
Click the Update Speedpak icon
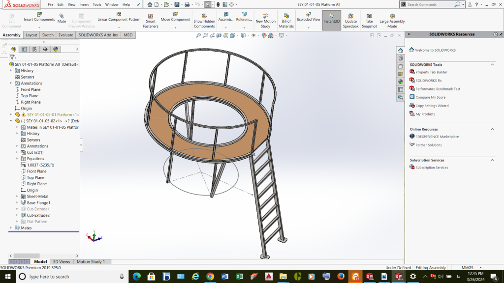pyautogui.click(x=350, y=20)
